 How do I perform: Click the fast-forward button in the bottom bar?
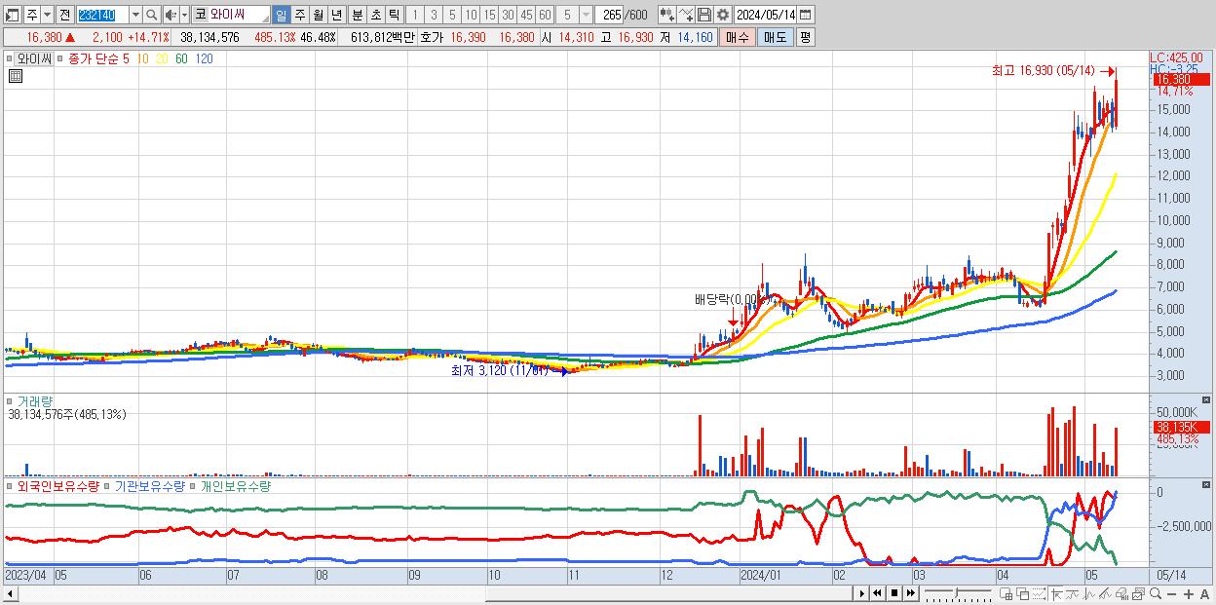point(910,593)
